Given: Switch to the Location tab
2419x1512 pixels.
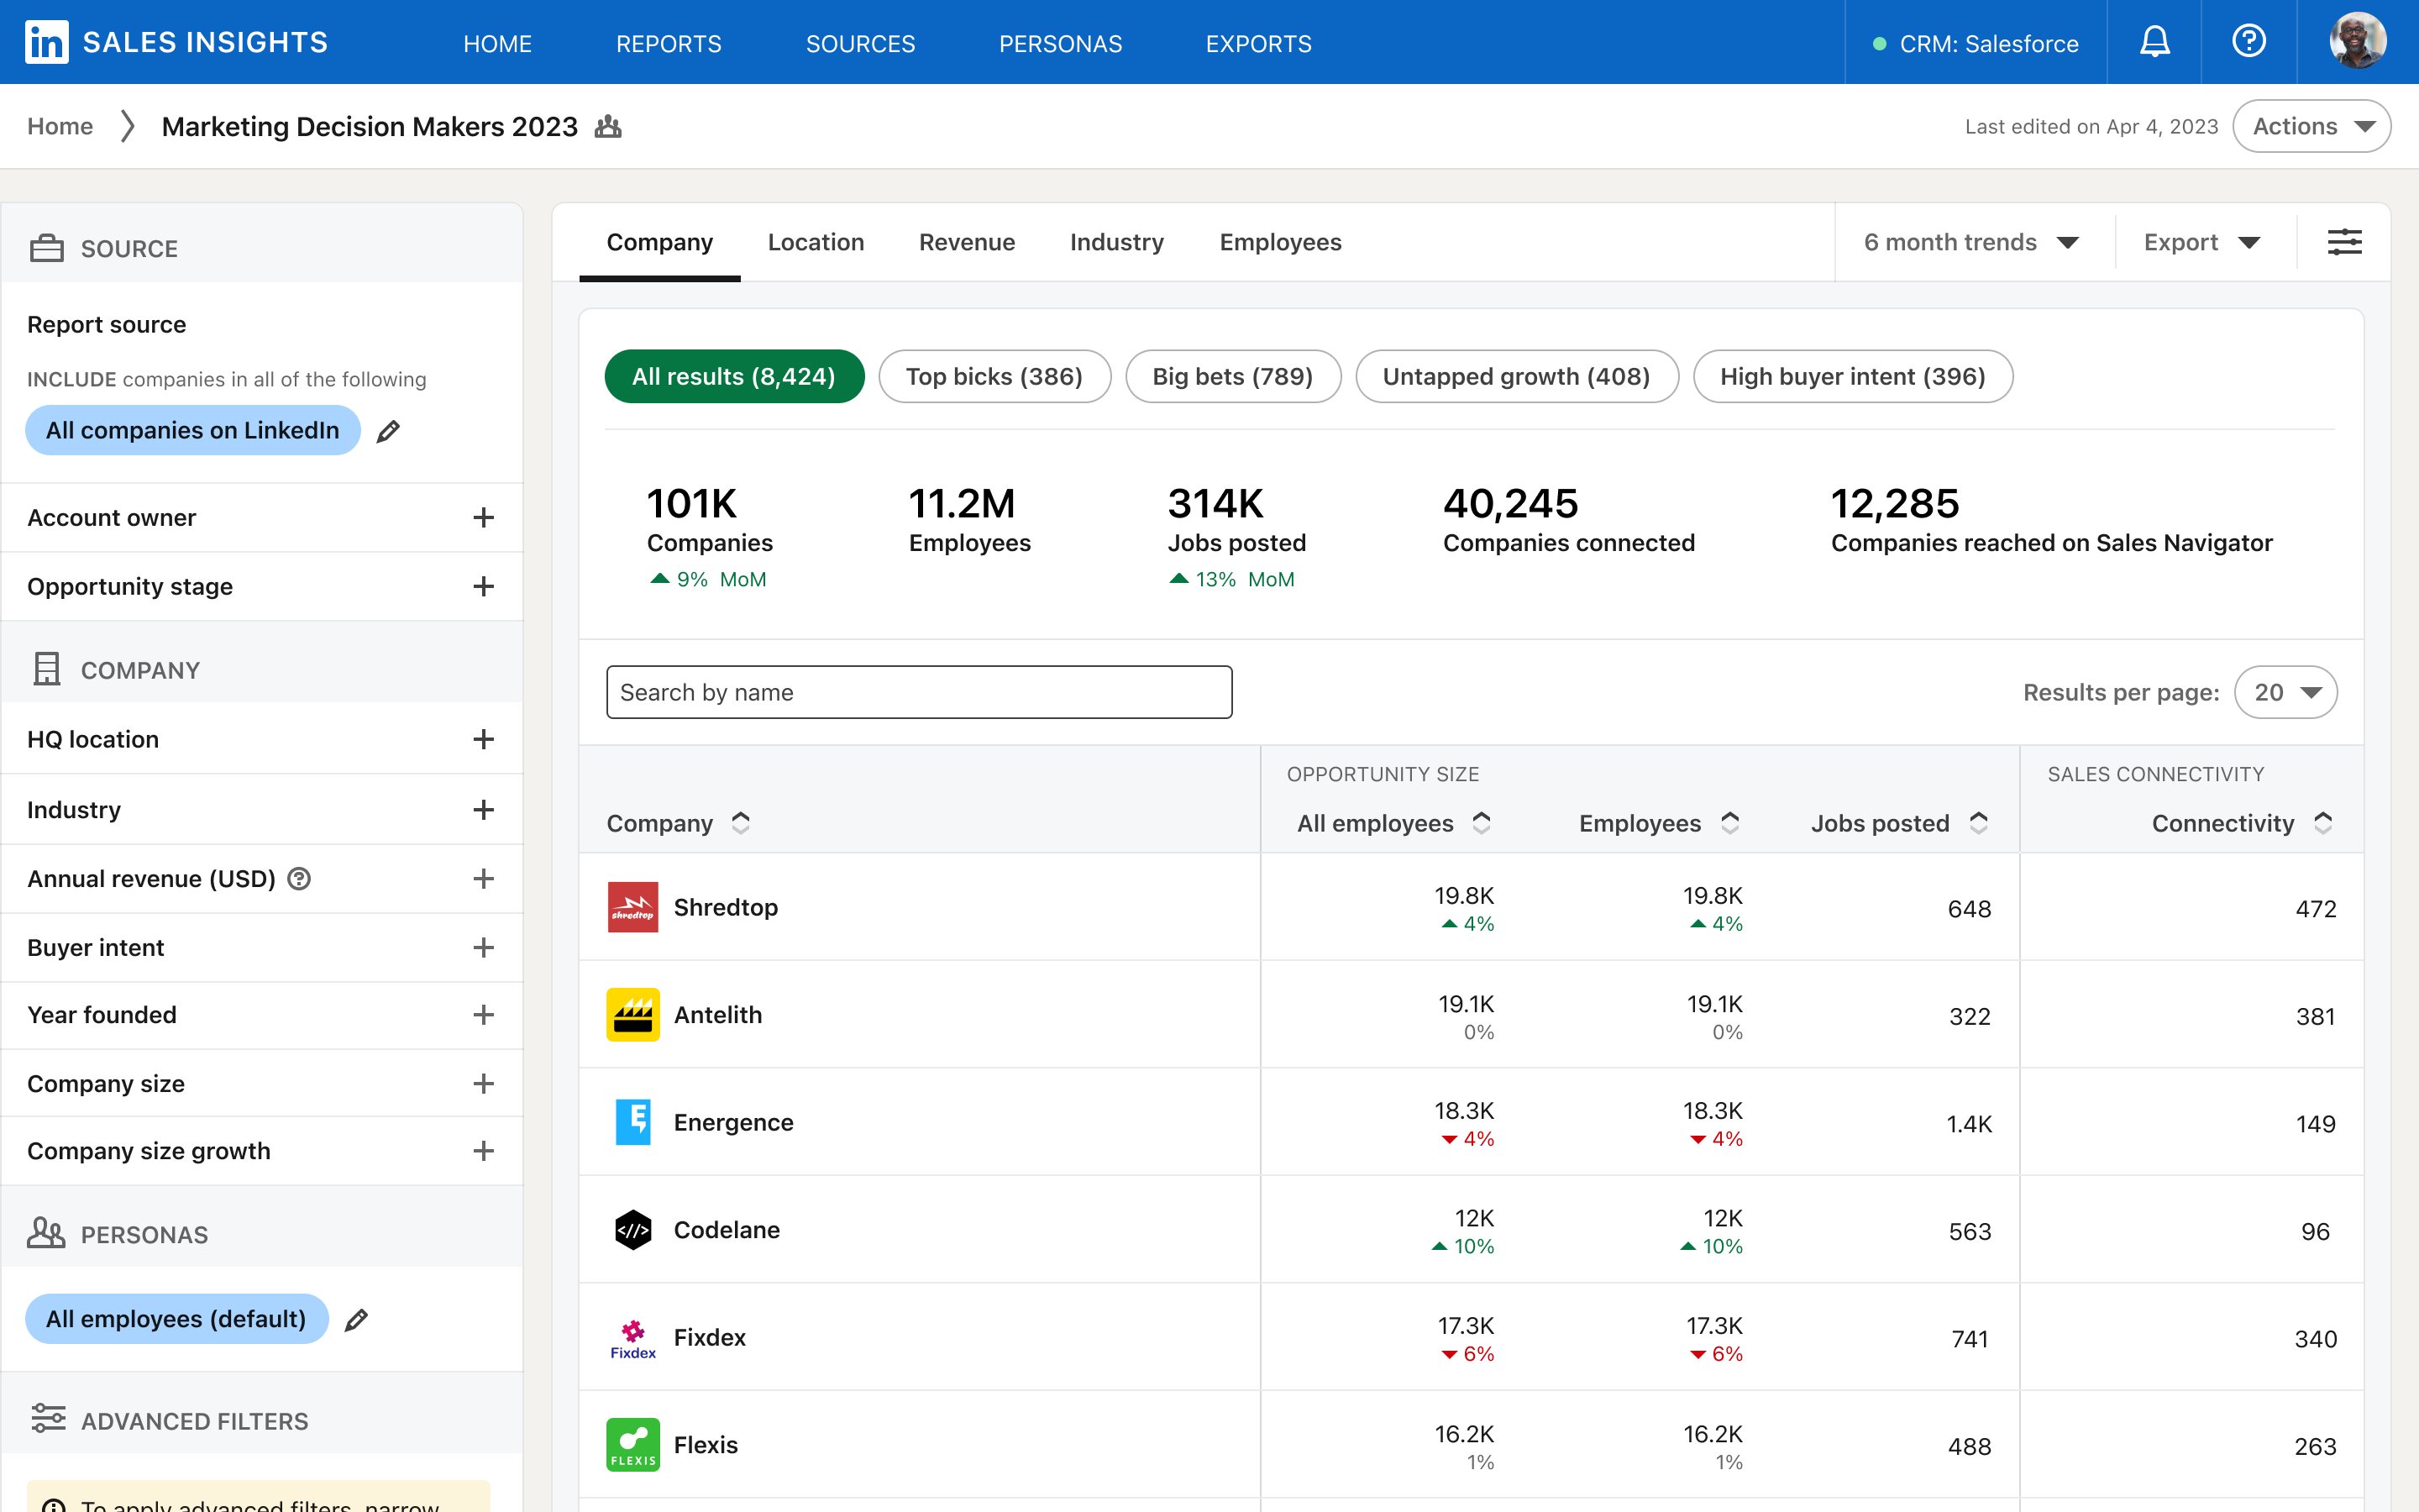Looking at the screenshot, I should pos(816,242).
